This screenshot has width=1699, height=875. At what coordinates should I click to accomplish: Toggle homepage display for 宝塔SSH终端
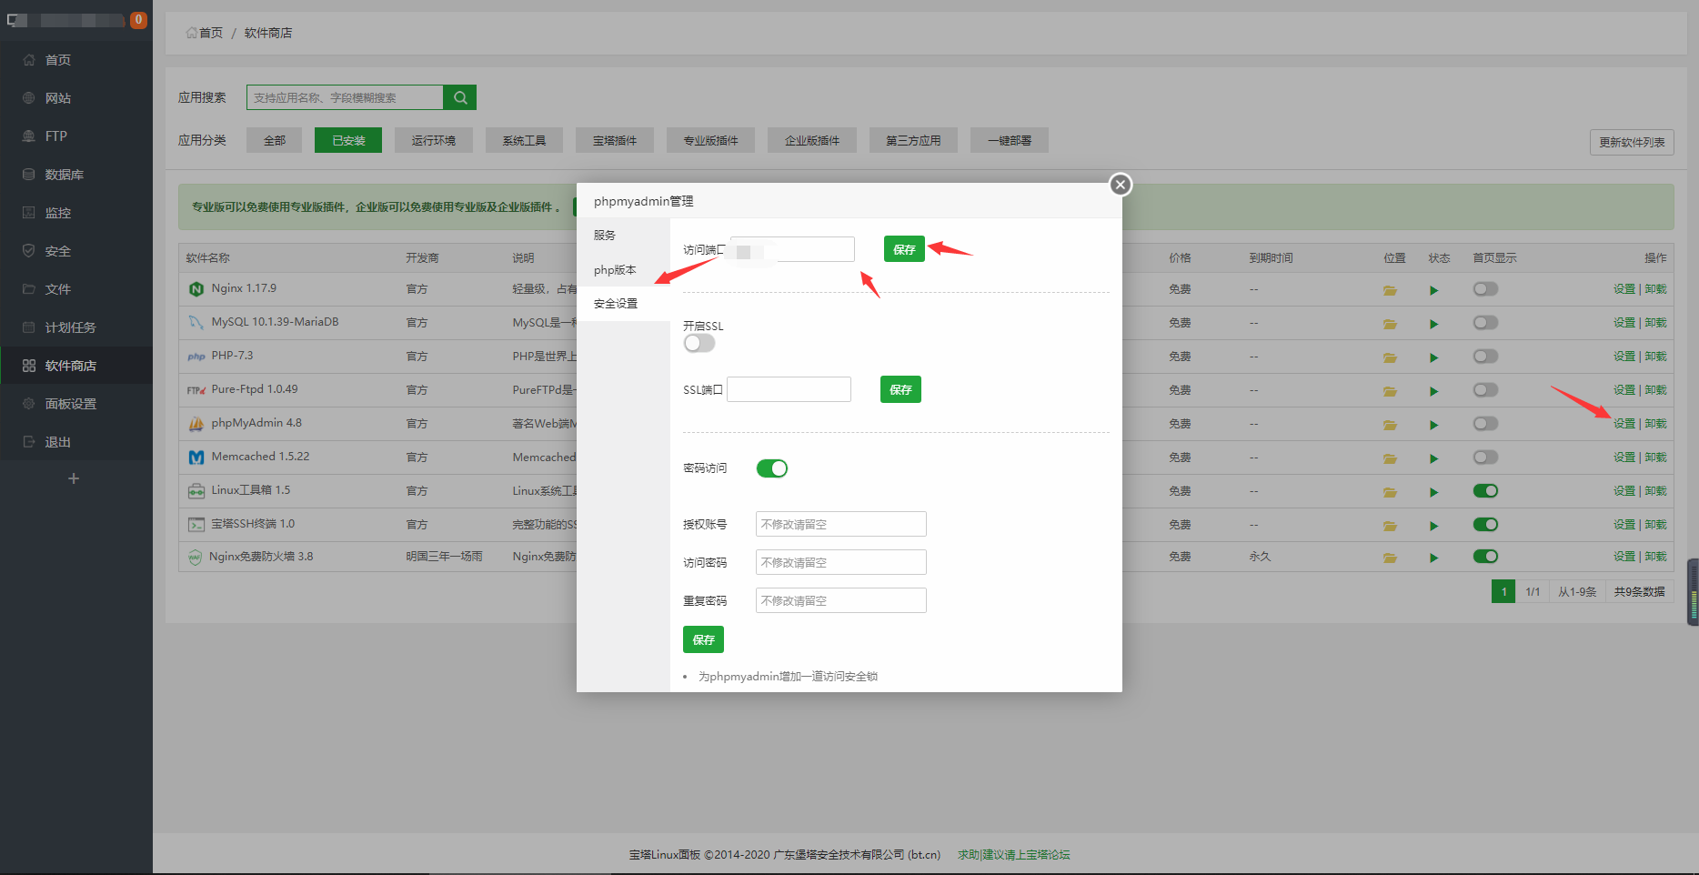[1485, 525]
